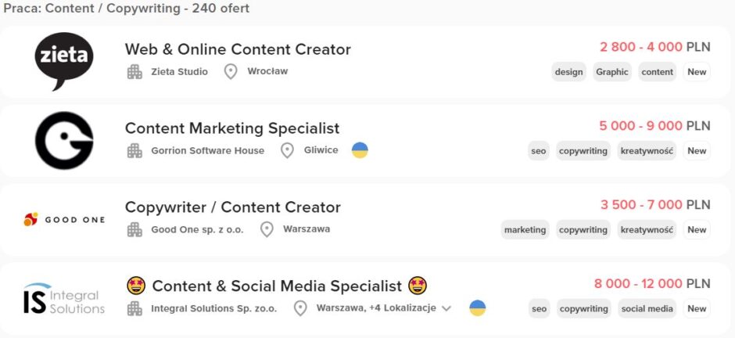Click the Gorrion Software House bird logo
The height and width of the screenshot is (338, 735).
point(64,141)
